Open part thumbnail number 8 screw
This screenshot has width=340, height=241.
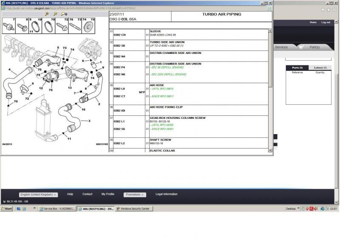point(22,25)
